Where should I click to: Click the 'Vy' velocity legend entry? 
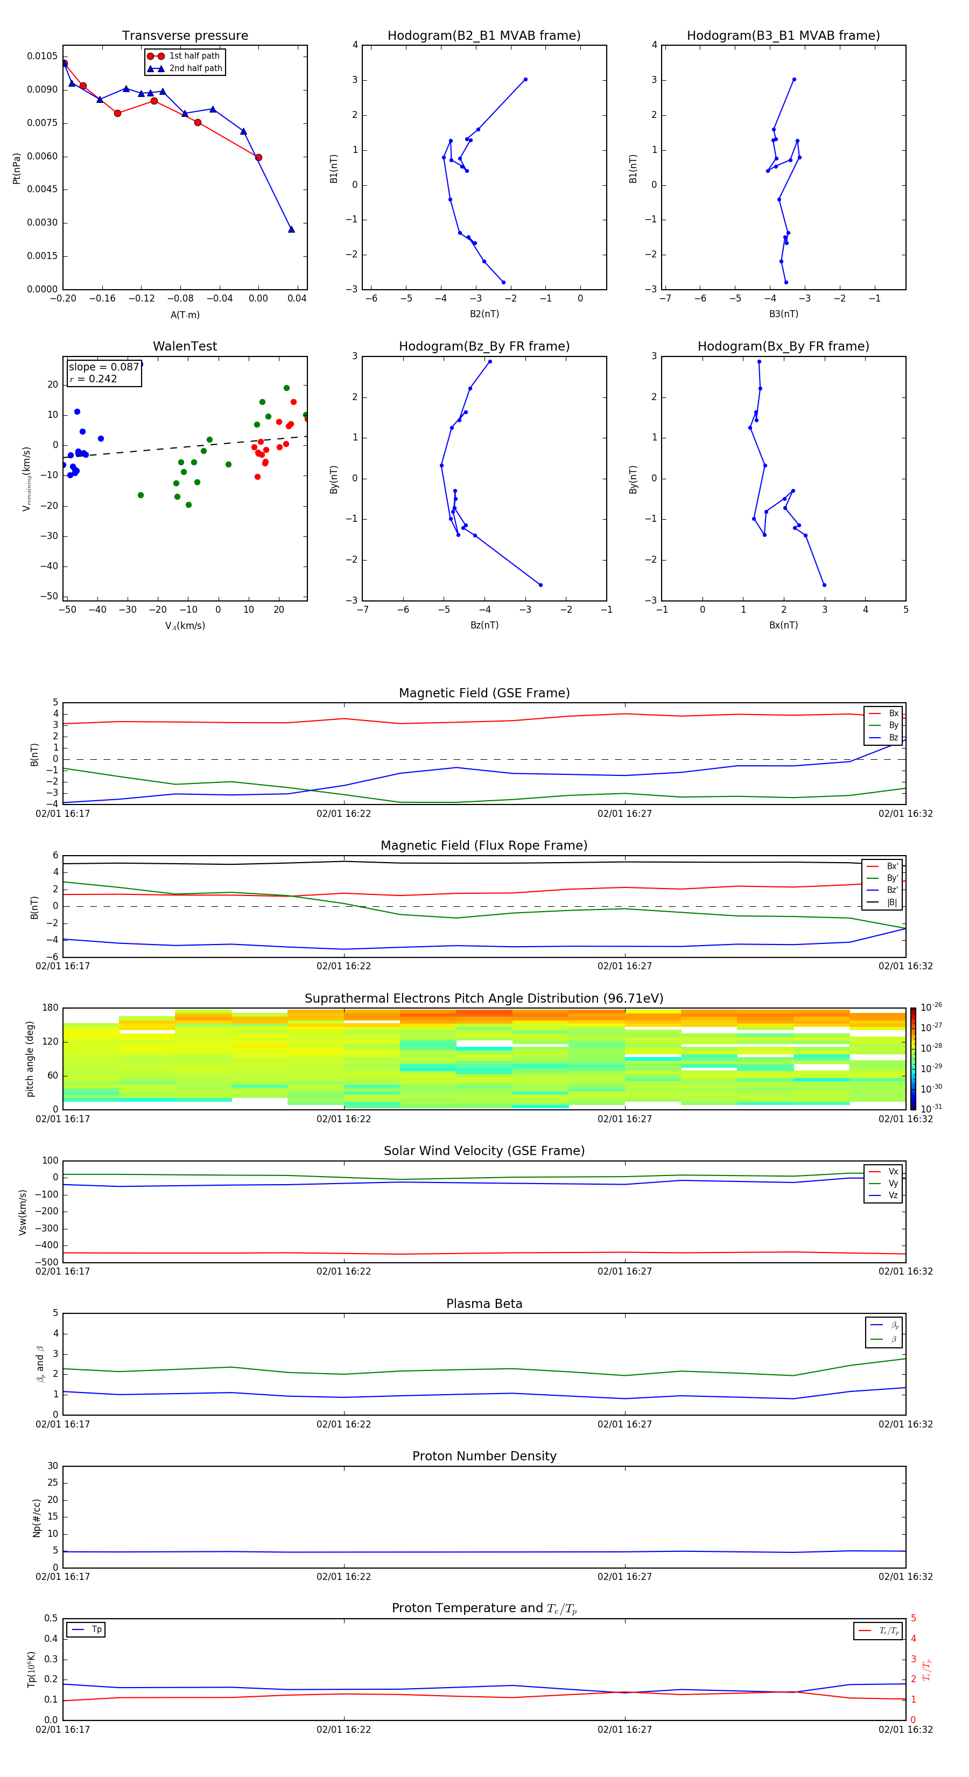[883, 1184]
